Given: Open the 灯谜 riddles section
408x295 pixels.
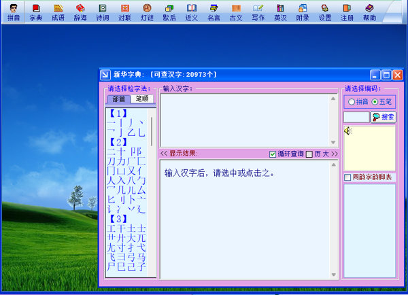Looking at the screenshot, I should pyautogui.click(x=147, y=12).
